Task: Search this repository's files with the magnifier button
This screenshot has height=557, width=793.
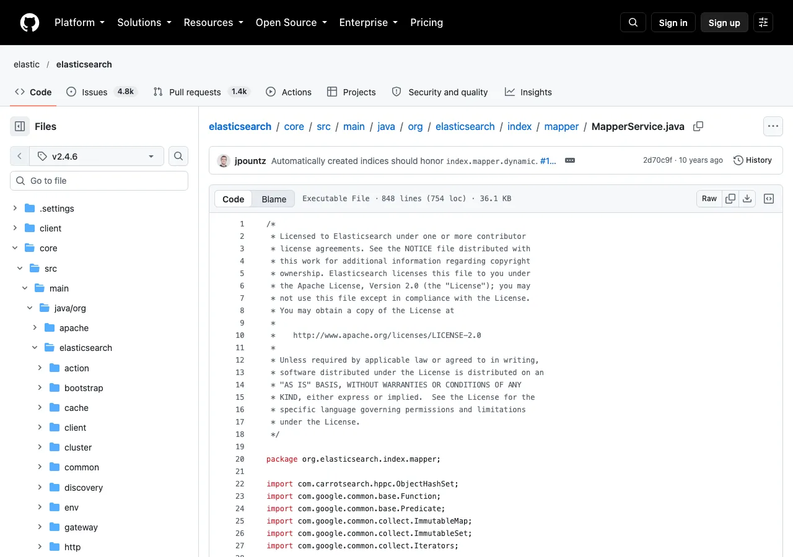Action: coord(178,156)
